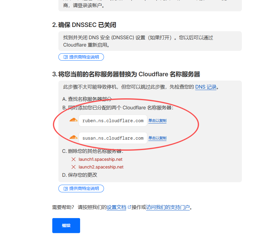Viewport: 266px width, 234px height.
Task: Copy ruben.ns.cloudflare.com via 单击以复制
Action: coord(157,121)
